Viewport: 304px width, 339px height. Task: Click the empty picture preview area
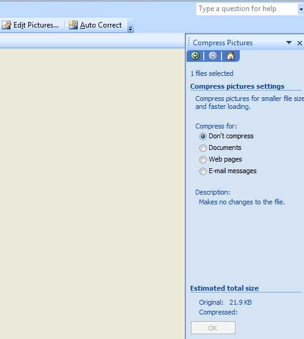click(x=92, y=194)
